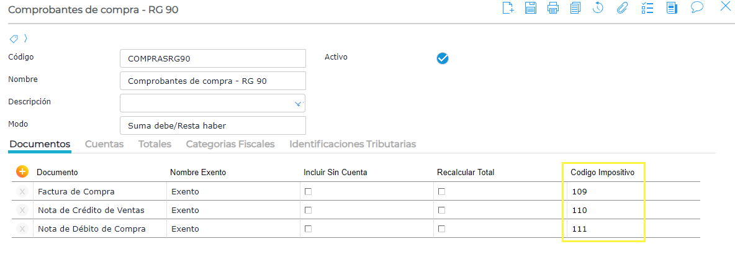This screenshot has width=735, height=254.
Task: Remove the Factura de Compra row
Action: tap(22, 191)
